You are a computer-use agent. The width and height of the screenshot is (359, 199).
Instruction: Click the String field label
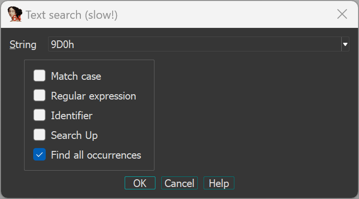(23, 45)
